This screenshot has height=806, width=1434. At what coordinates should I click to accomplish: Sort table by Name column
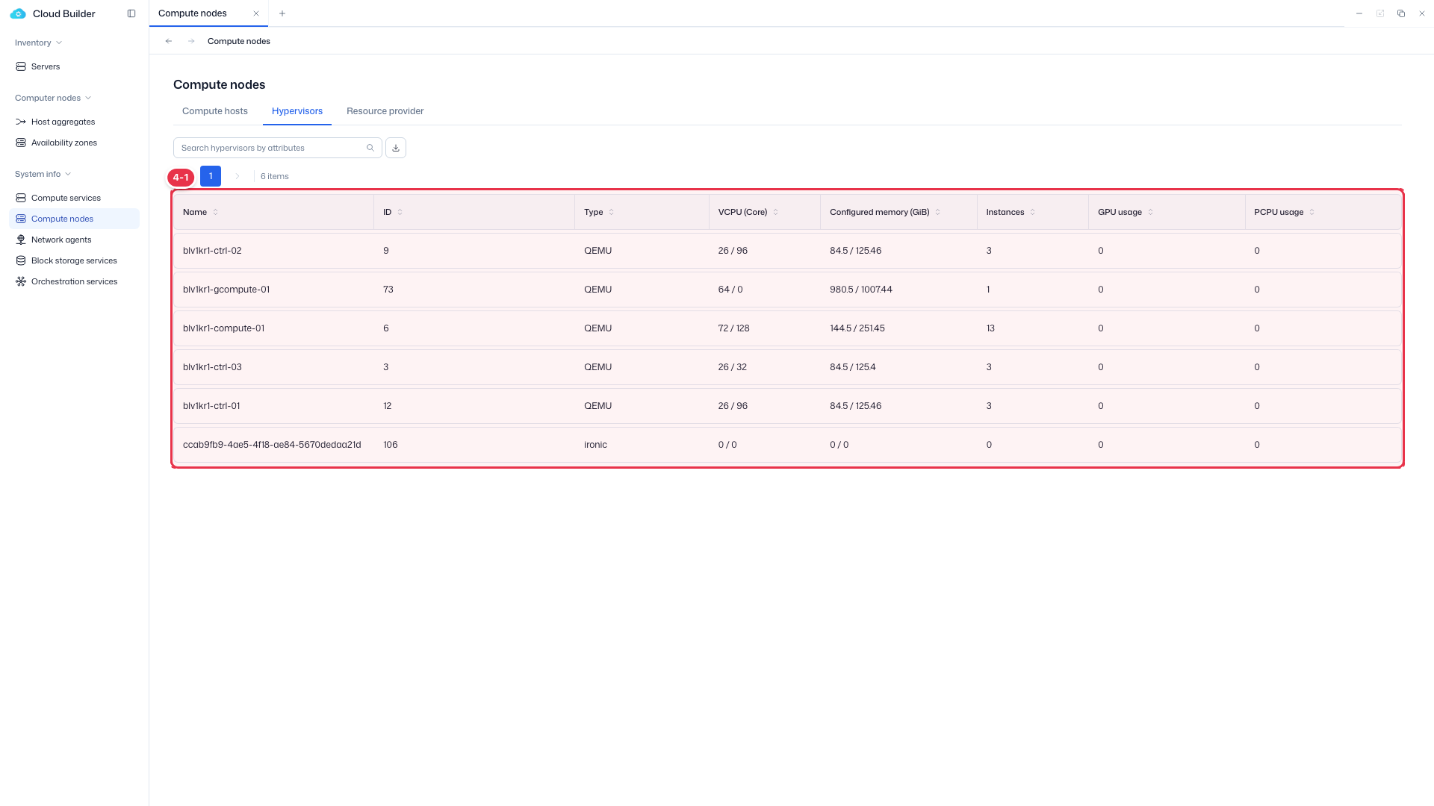(216, 212)
